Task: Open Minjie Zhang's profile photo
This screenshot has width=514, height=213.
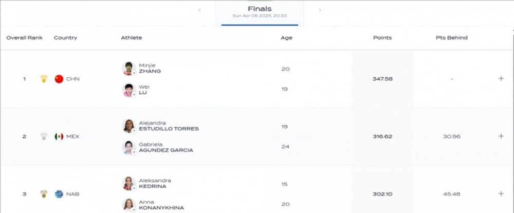Action: pyautogui.click(x=129, y=68)
